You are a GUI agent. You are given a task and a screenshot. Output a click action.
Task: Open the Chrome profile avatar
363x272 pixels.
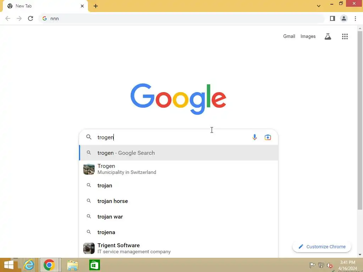(344, 18)
